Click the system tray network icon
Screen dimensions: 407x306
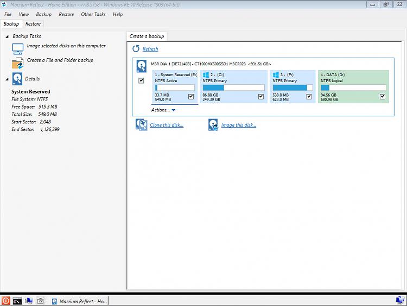[x=400, y=300]
